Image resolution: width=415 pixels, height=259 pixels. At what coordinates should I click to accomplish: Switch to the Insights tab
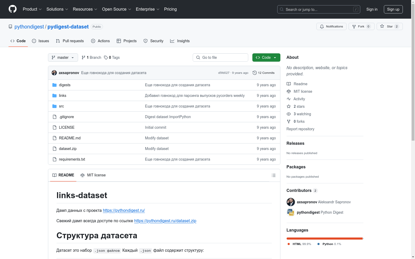tap(180, 41)
